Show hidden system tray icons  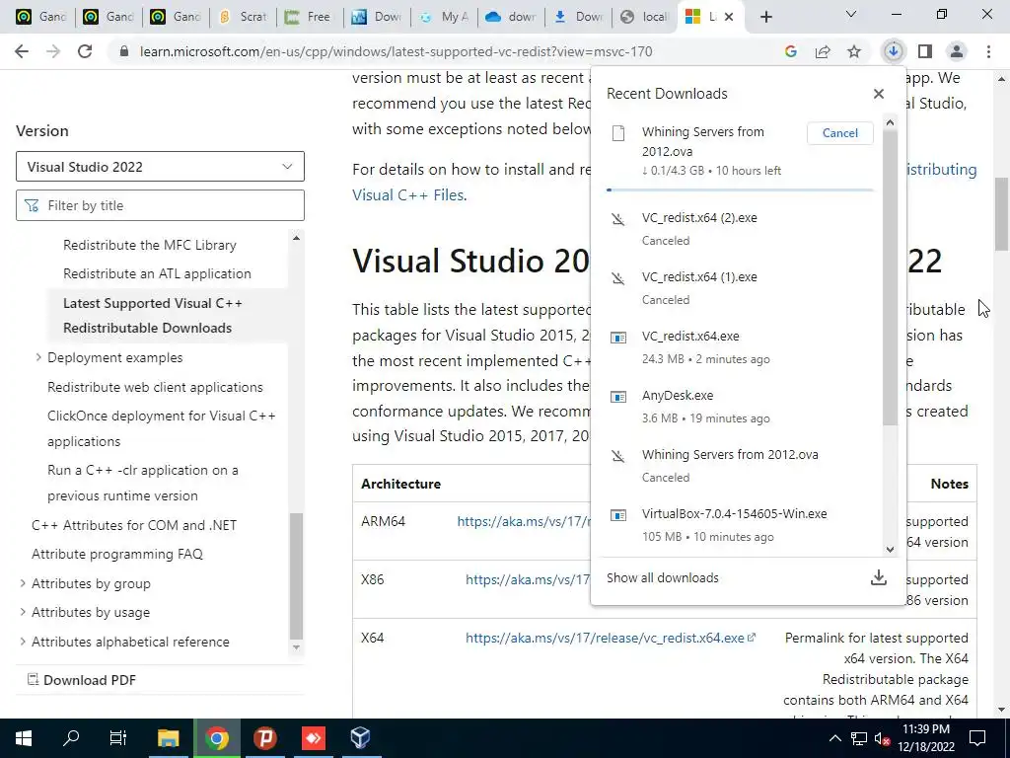pyautogui.click(x=834, y=738)
